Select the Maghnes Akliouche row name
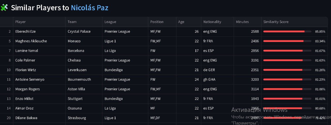331x125 pixels. point(31,41)
